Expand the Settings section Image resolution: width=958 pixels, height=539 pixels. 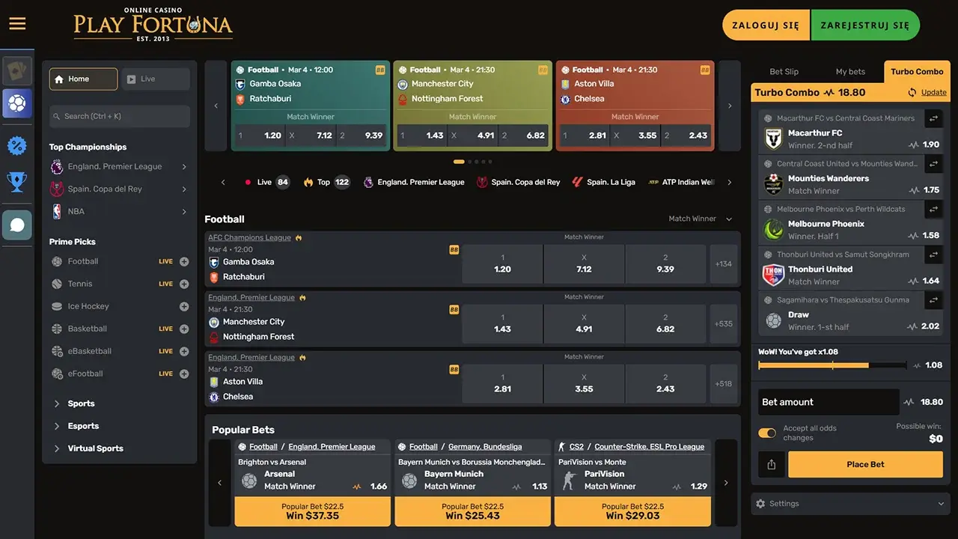(850, 504)
